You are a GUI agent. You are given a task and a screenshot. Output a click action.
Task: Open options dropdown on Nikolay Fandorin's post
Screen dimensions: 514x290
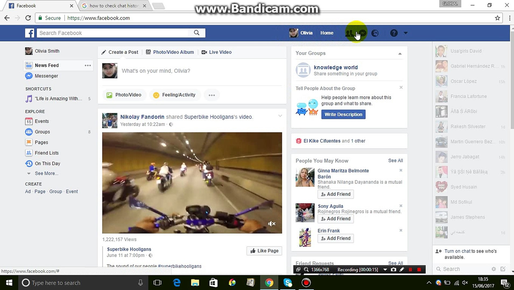point(281,116)
